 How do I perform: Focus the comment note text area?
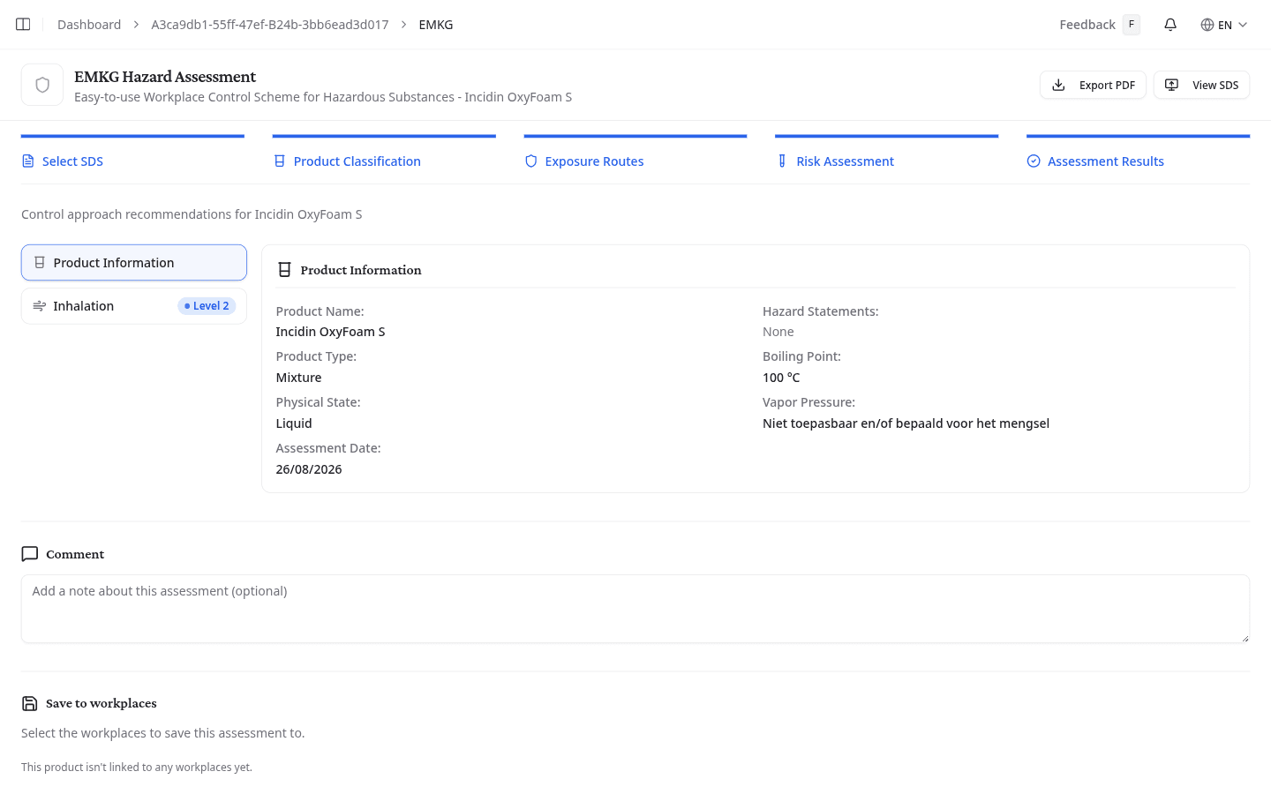tap(635, 609)
